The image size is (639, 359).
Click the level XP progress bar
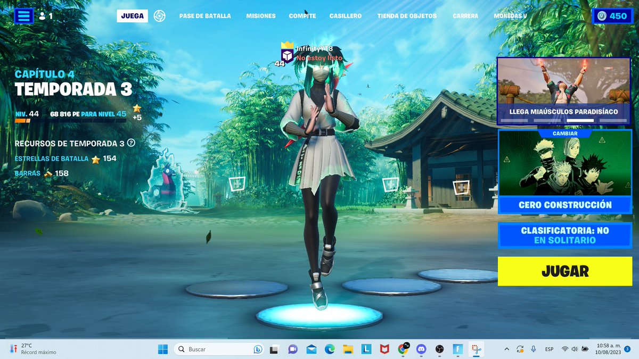pyautogui.click(x=71, y=121)
